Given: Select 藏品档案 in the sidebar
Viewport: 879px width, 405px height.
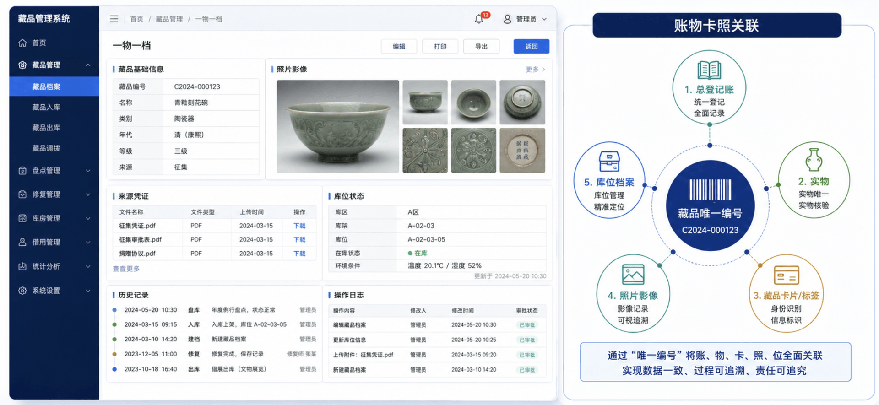Looking at the screenshot, I should point(54,86).
